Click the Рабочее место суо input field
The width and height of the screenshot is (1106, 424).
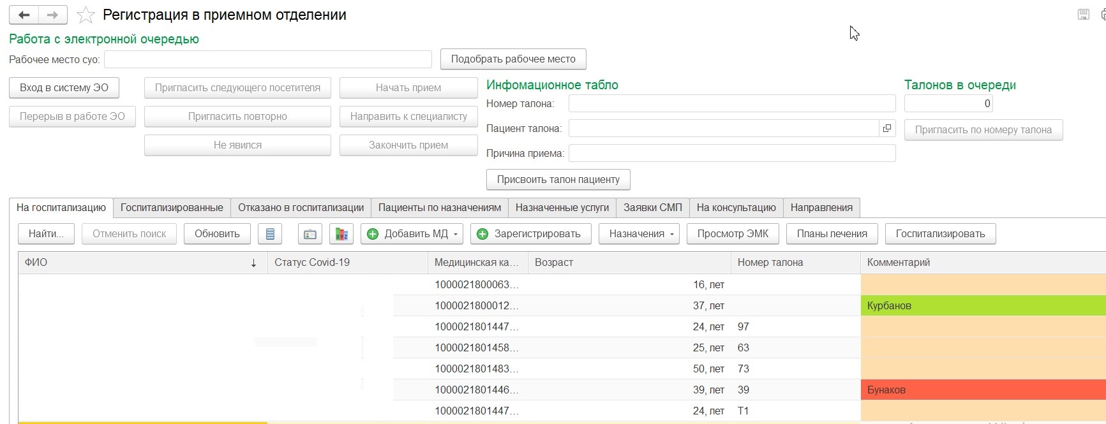pos(268,59)
